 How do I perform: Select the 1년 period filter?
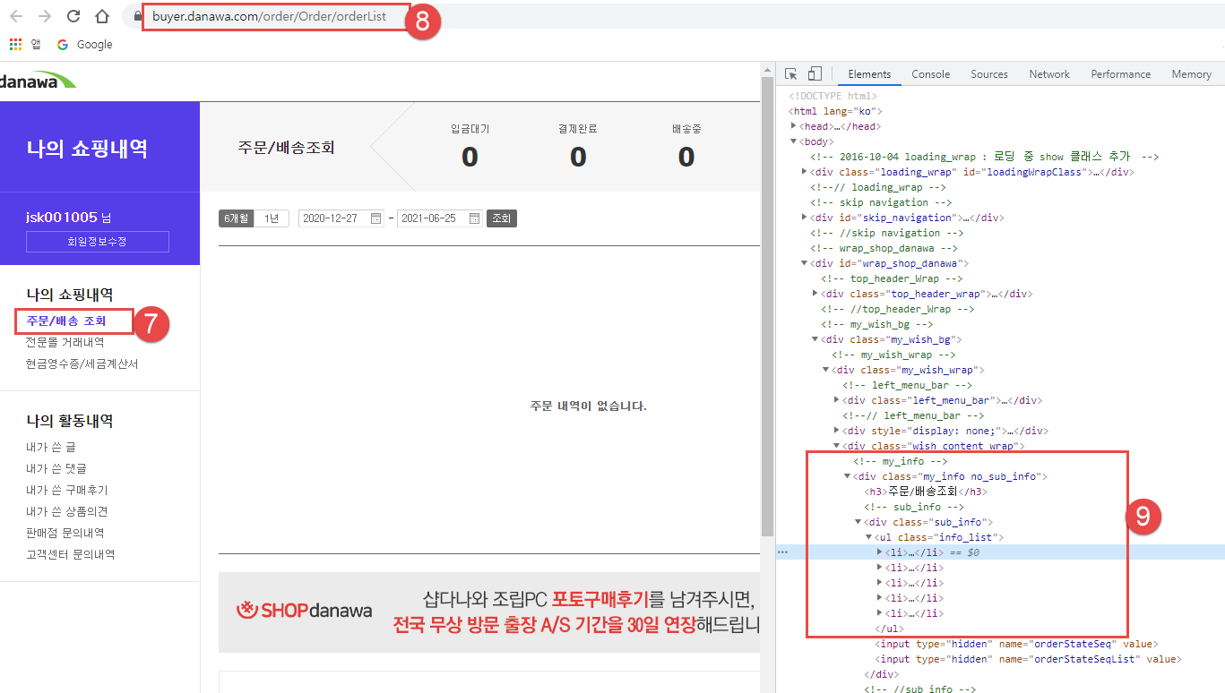(x=272, y=218)
